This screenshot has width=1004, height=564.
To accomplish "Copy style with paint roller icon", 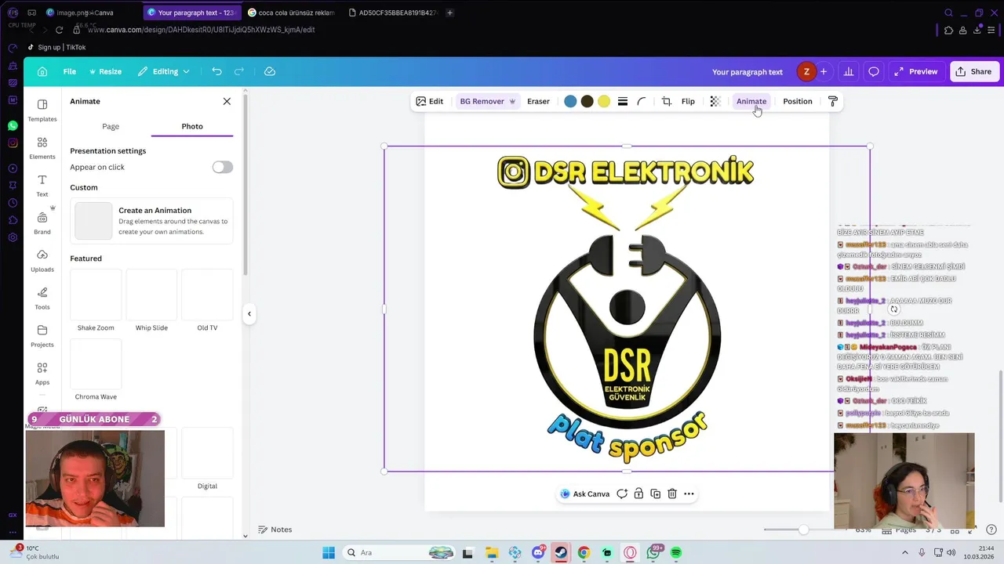I will (833, 101).
